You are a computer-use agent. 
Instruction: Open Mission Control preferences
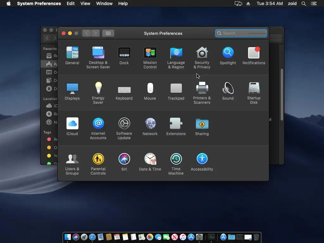150,58
